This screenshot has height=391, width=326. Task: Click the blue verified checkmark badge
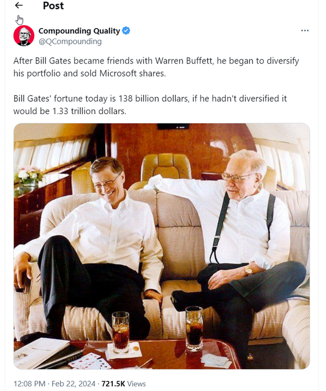(126, 31)
